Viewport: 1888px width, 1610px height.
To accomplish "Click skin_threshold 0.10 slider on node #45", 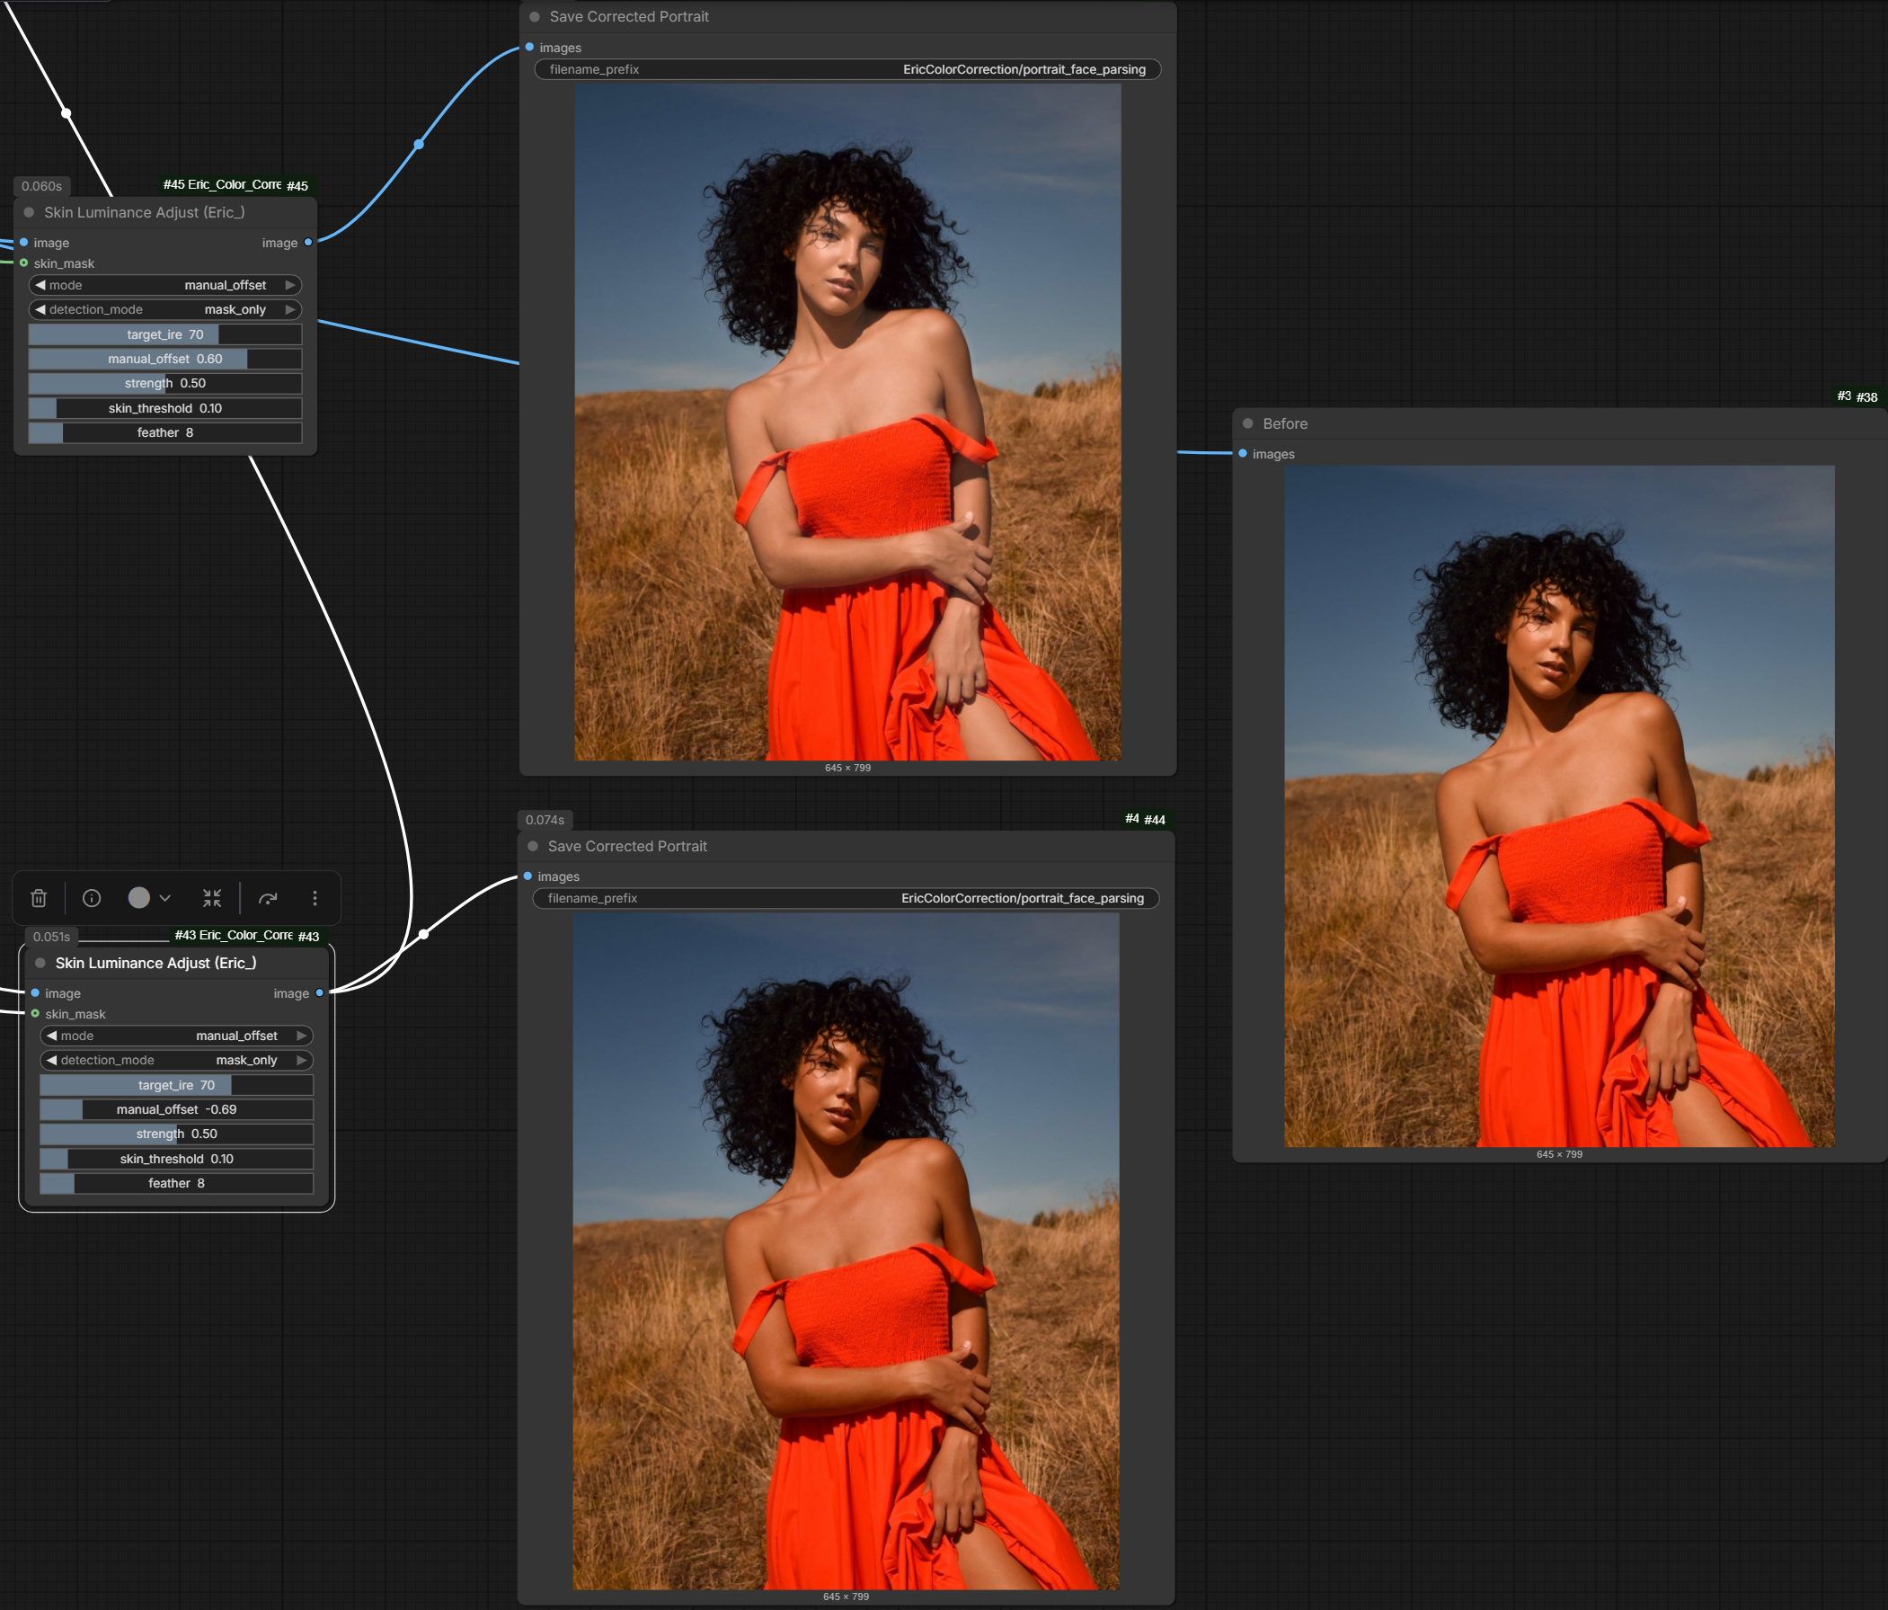I will coord(165,408).
